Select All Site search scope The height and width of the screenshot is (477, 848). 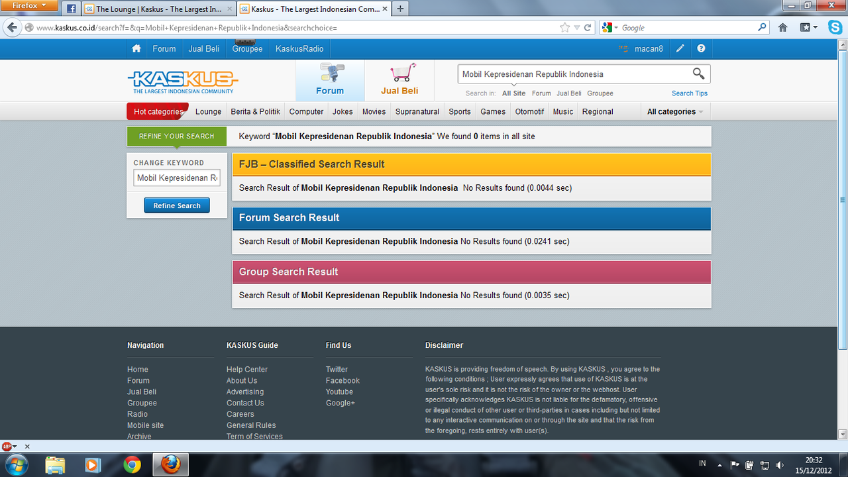pyautogui.click(x=514, y=93)
